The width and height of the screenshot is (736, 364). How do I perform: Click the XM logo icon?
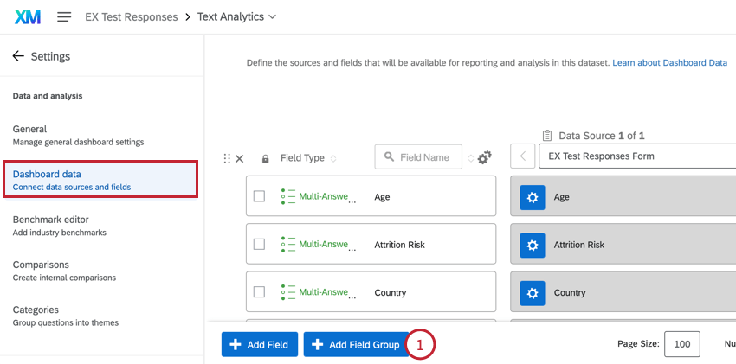pos(28,17)
